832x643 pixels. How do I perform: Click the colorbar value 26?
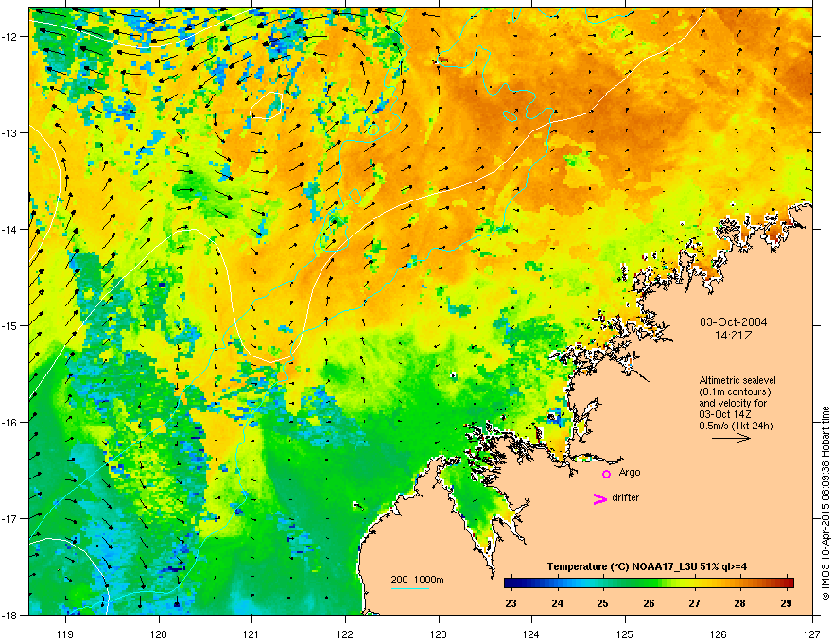[x=649, y=603]
